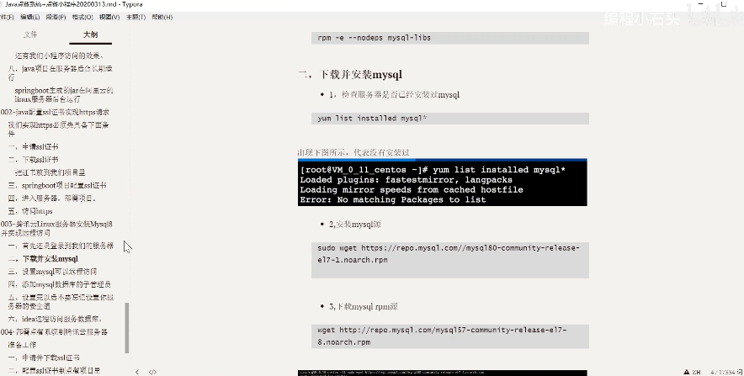The width and height of the screenshot is (744, 376).
Task: Click bullet text 1，检查服务器是否已经安装过mysql
Action: coord(394,95)
